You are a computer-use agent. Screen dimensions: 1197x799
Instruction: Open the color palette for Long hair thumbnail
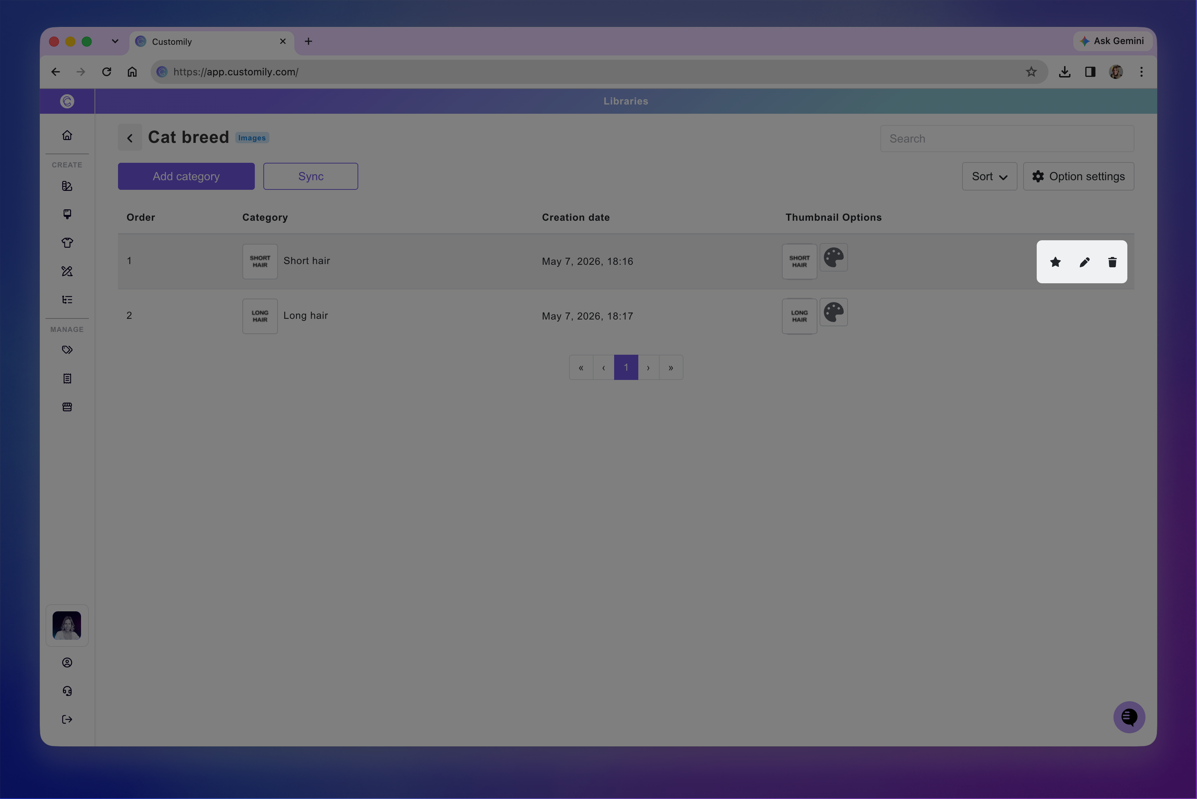point(834,312)
